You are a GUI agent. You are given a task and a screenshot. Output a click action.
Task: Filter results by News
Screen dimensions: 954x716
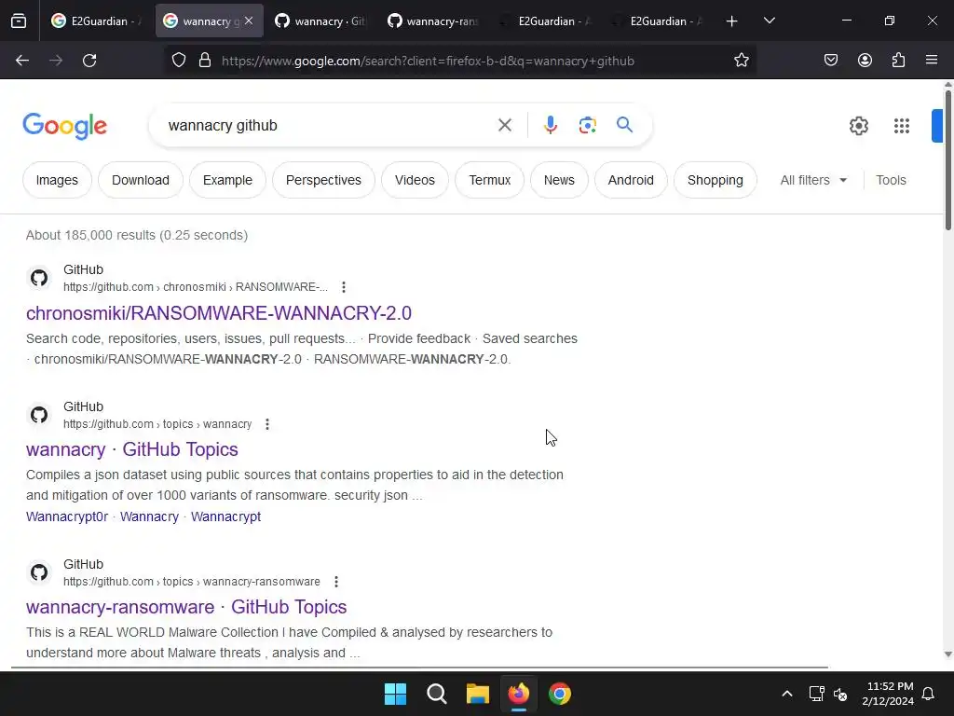coord(559,180)
